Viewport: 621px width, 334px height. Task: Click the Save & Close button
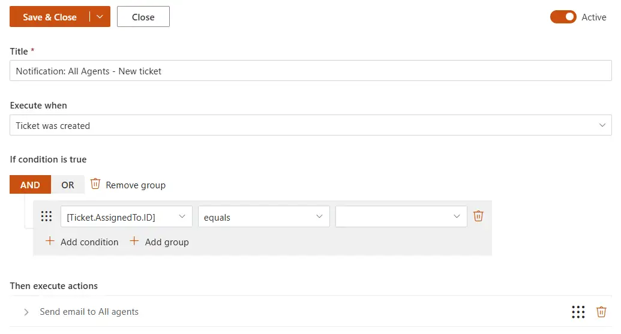click(50, 17)
